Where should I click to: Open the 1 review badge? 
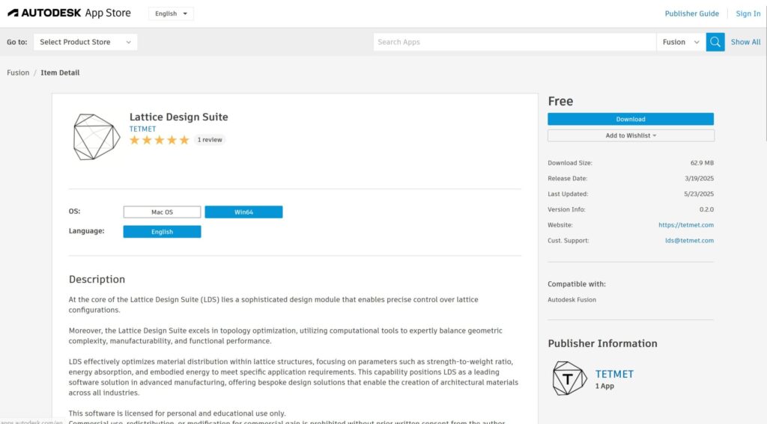[x=210, y=140]
